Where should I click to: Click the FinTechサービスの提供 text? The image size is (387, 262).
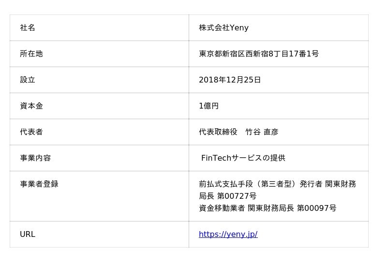[x=243, y=158]
